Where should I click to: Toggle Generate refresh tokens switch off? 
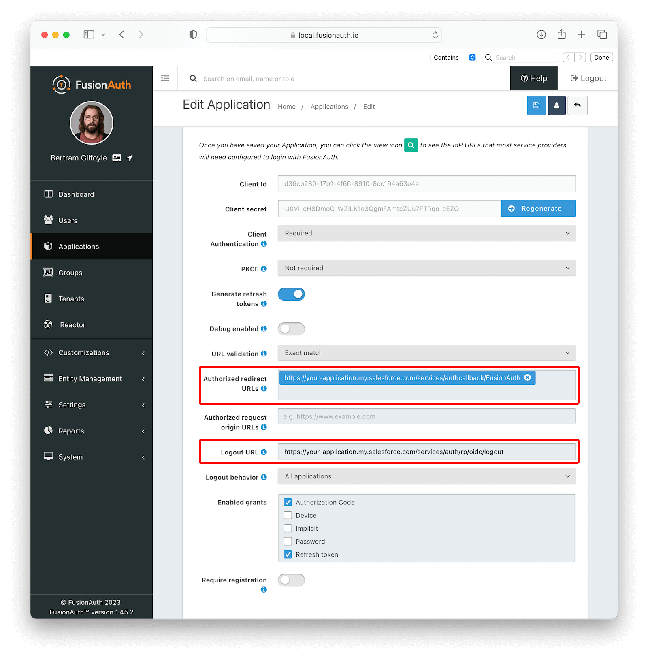tap(291, 294)
